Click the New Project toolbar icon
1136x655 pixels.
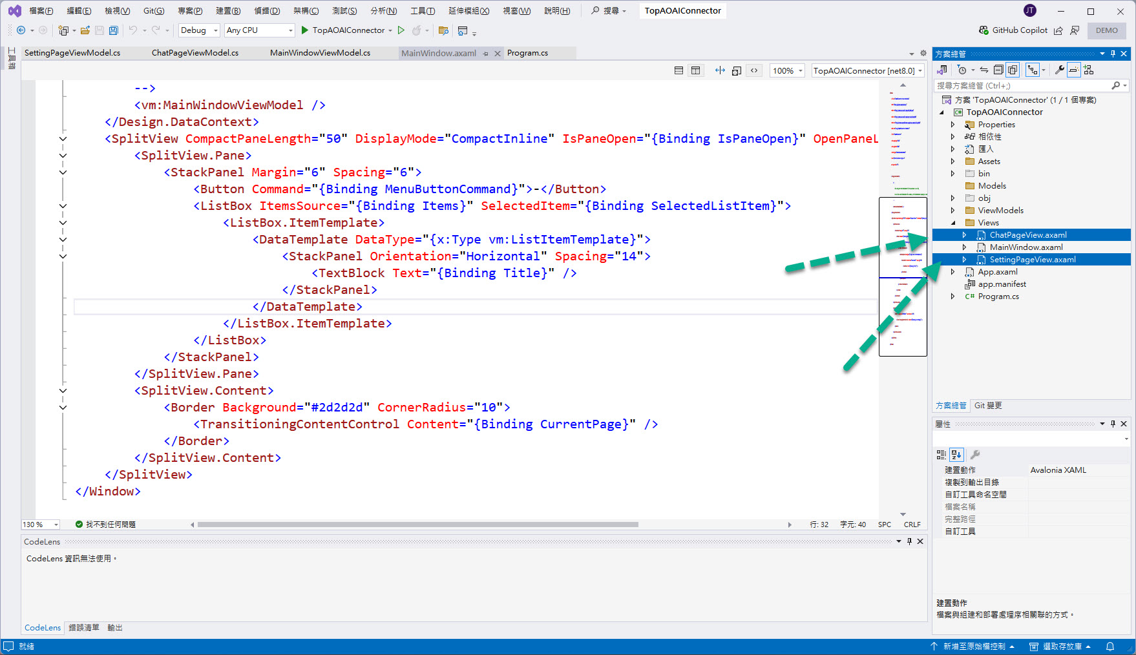[63, 30]
